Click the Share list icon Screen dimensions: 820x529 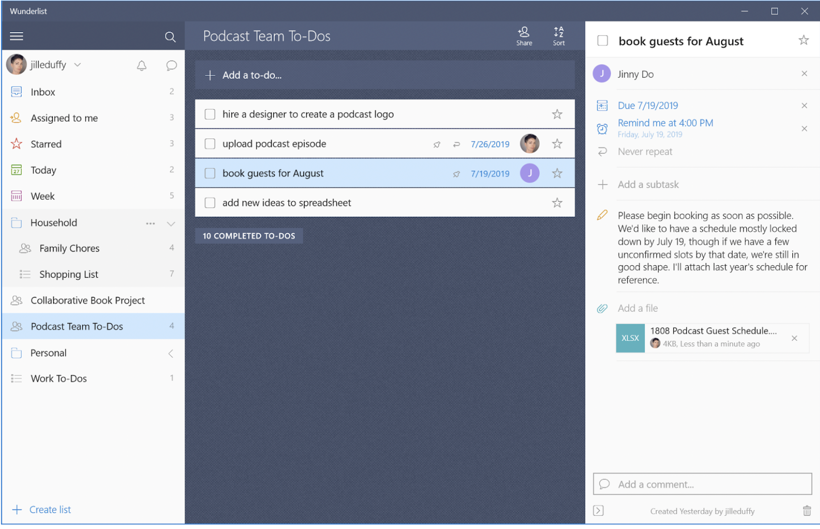(x=524, y=36)
